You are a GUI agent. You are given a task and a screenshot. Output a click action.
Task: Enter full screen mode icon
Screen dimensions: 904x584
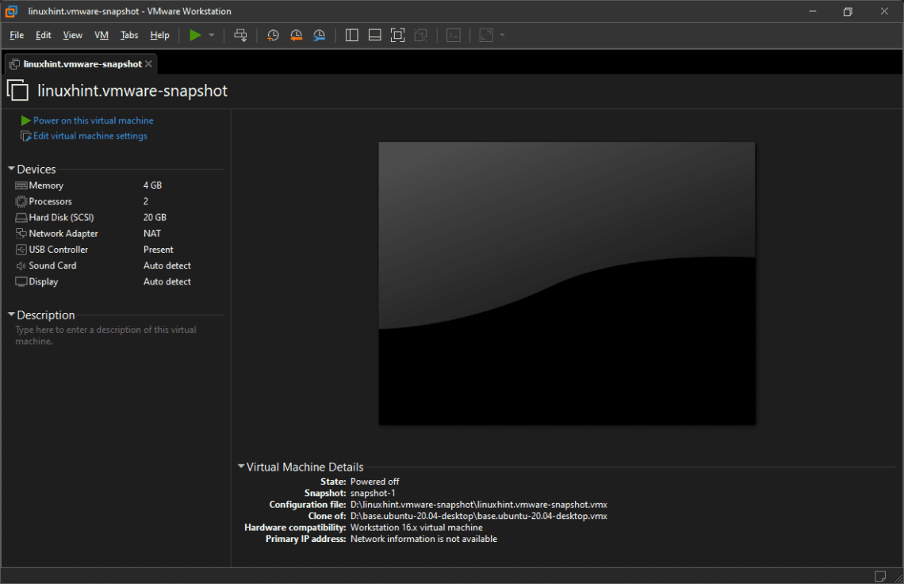pos(397,35)
